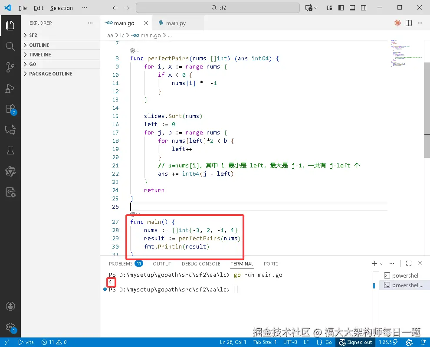Open Explorer Views and More Actions menu

pyautogui.click(x=90, y=23)
